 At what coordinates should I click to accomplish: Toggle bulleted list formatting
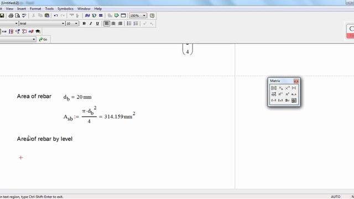[129, 23]
